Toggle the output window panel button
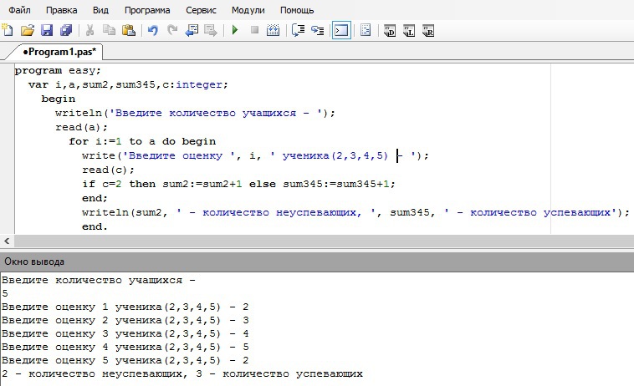This screenshot has height=386, width=634. point(340,31)
